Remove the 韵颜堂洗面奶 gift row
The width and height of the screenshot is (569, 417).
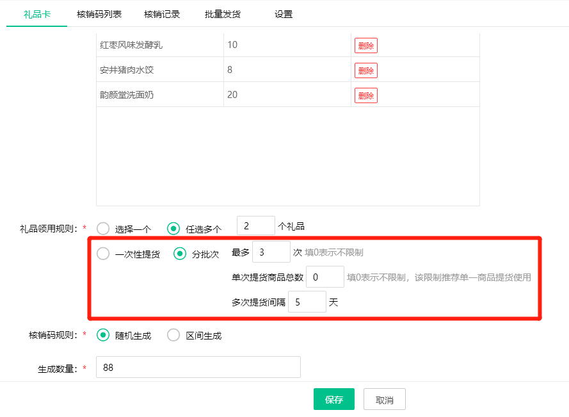point(366,95)
